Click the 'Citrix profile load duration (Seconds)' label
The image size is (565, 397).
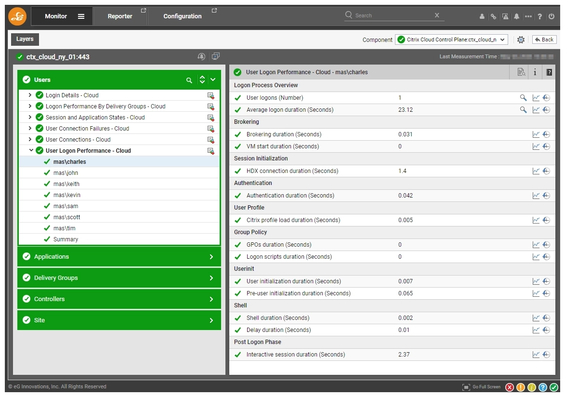click(293, 220)
